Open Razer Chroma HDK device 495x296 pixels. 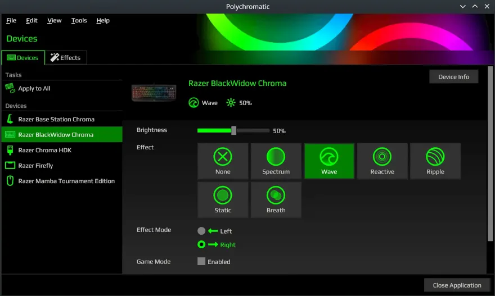point(62,150)
